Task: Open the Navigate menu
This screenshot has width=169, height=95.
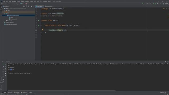Action: click(14, 1)
